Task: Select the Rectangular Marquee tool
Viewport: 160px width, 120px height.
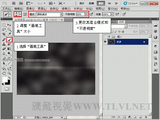Action: pos(4,25)
